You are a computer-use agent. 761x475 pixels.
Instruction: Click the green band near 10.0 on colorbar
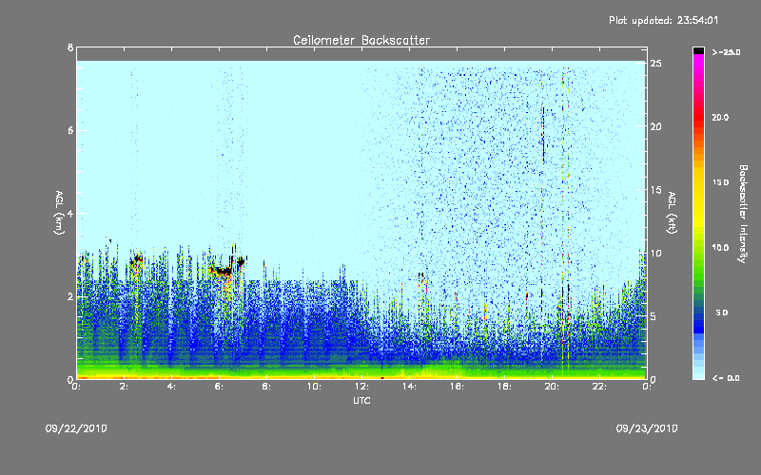[x=698, y=252]
